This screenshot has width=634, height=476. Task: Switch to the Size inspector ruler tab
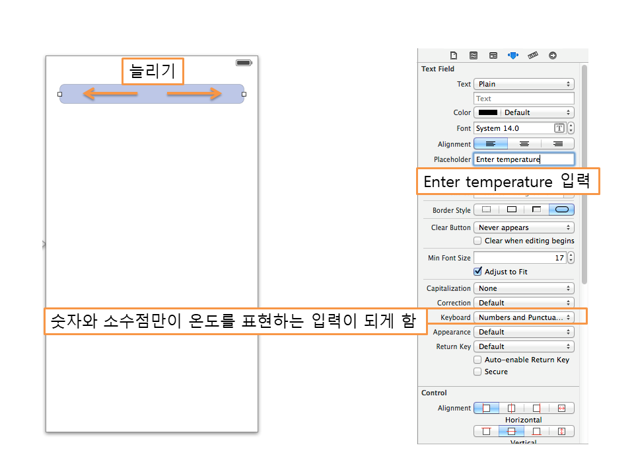point(533,56)
